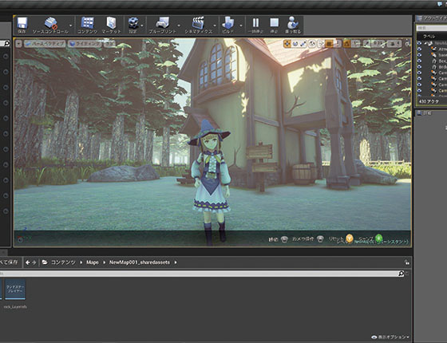The image size is (447, 343).
Task: Open the Perspective (パースペクティブ) view menu
Action: 45,44
